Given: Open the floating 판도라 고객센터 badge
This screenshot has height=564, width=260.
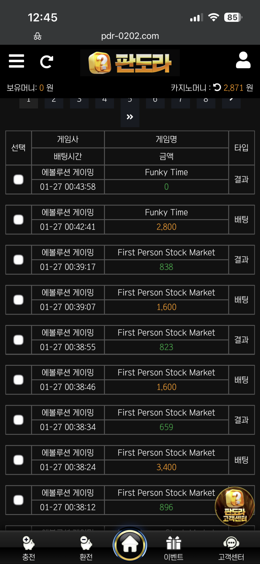Looking at the screenshot, I should pos(235,506).
